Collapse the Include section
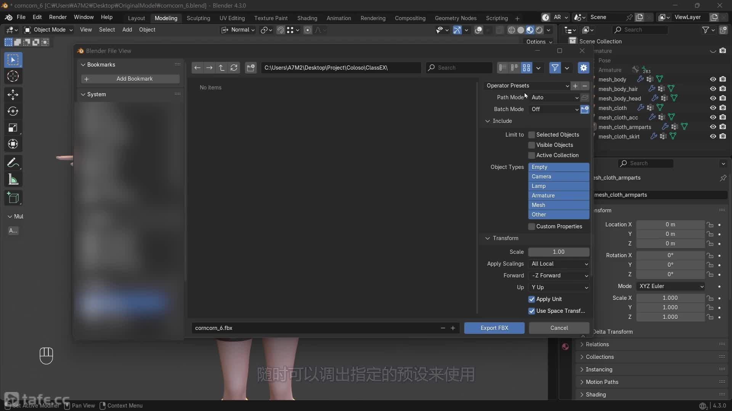Viewport: 732px width, 411px height. [488, 121]
